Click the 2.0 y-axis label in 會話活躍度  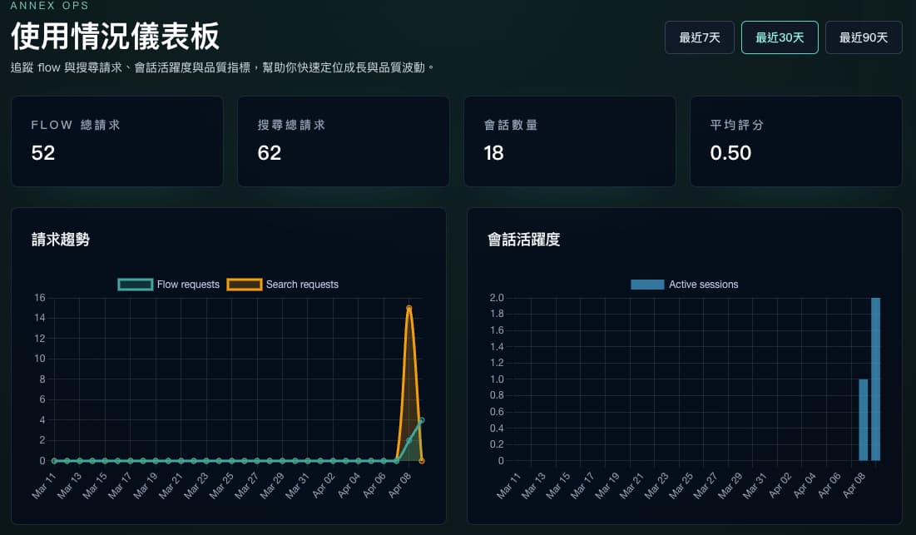coord(497,298)
